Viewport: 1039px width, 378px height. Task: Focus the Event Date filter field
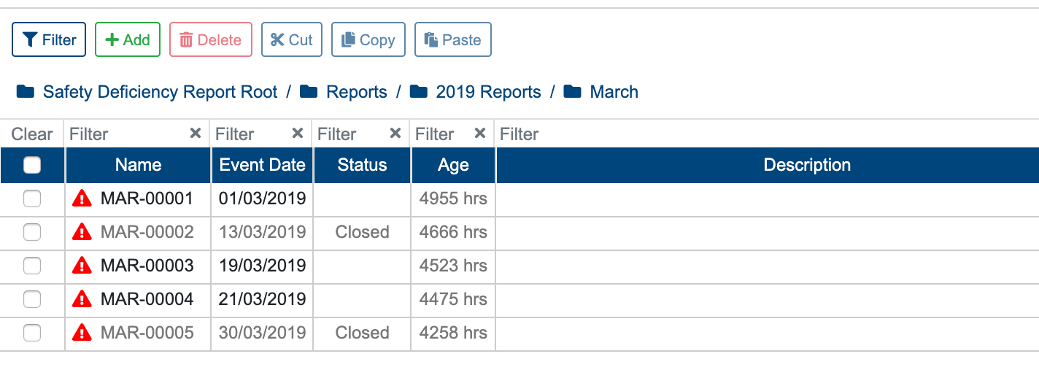[x=251, y=134]
